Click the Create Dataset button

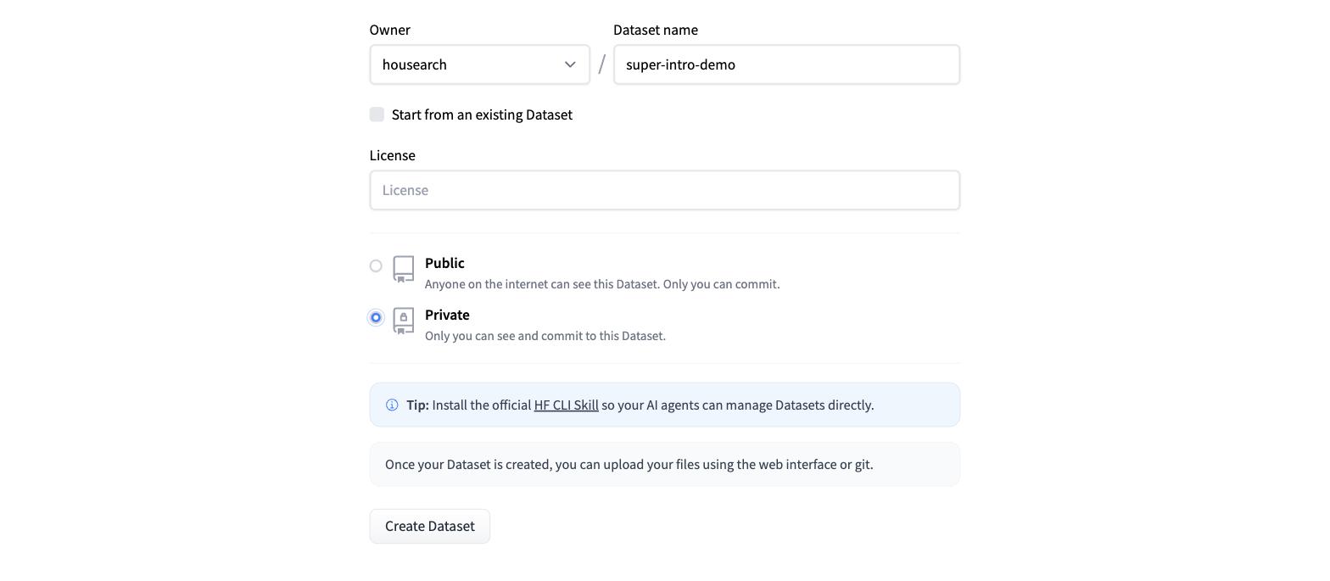click(x=429, y=526)
